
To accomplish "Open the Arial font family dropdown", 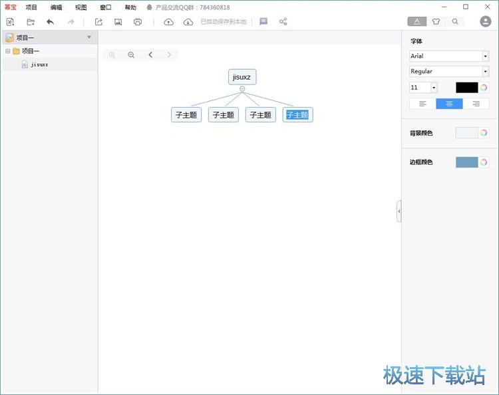I will [x=485, y=56].
